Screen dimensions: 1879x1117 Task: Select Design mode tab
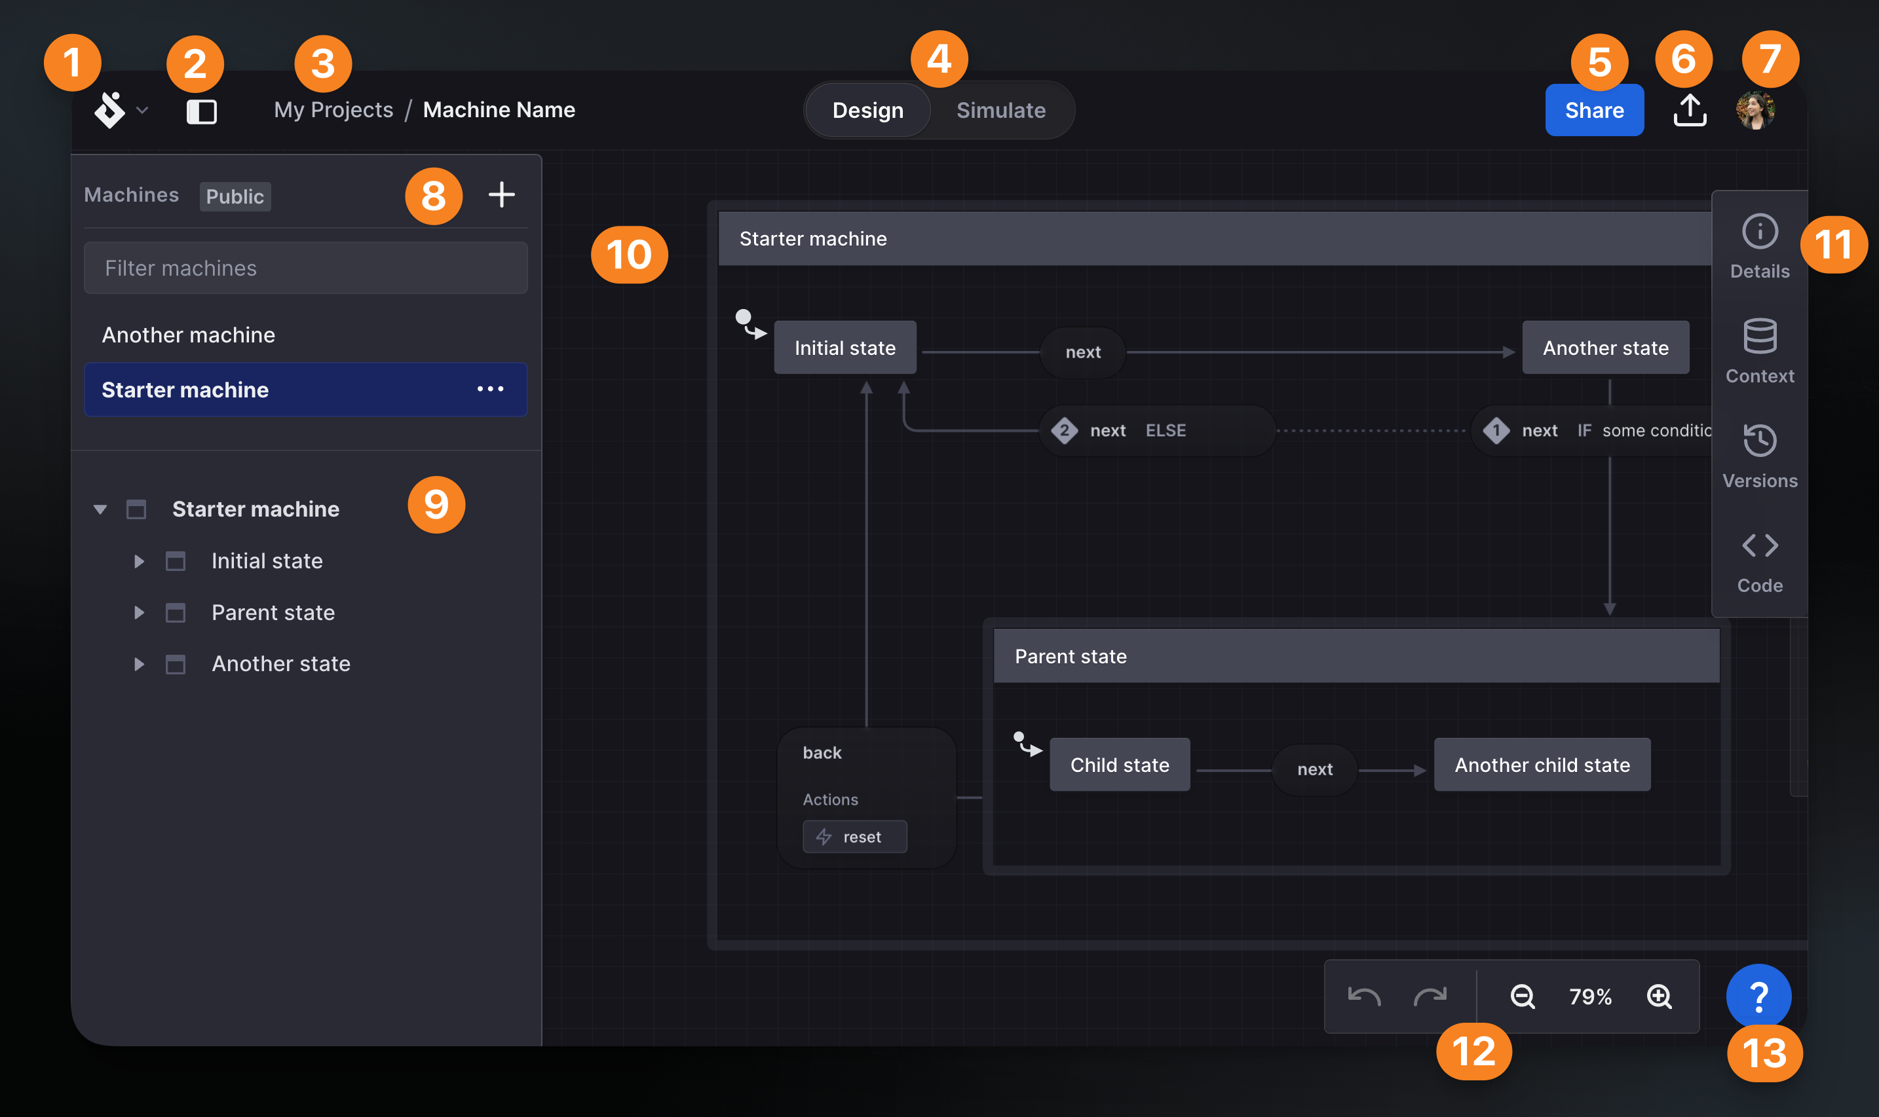[x=866, y=111]
